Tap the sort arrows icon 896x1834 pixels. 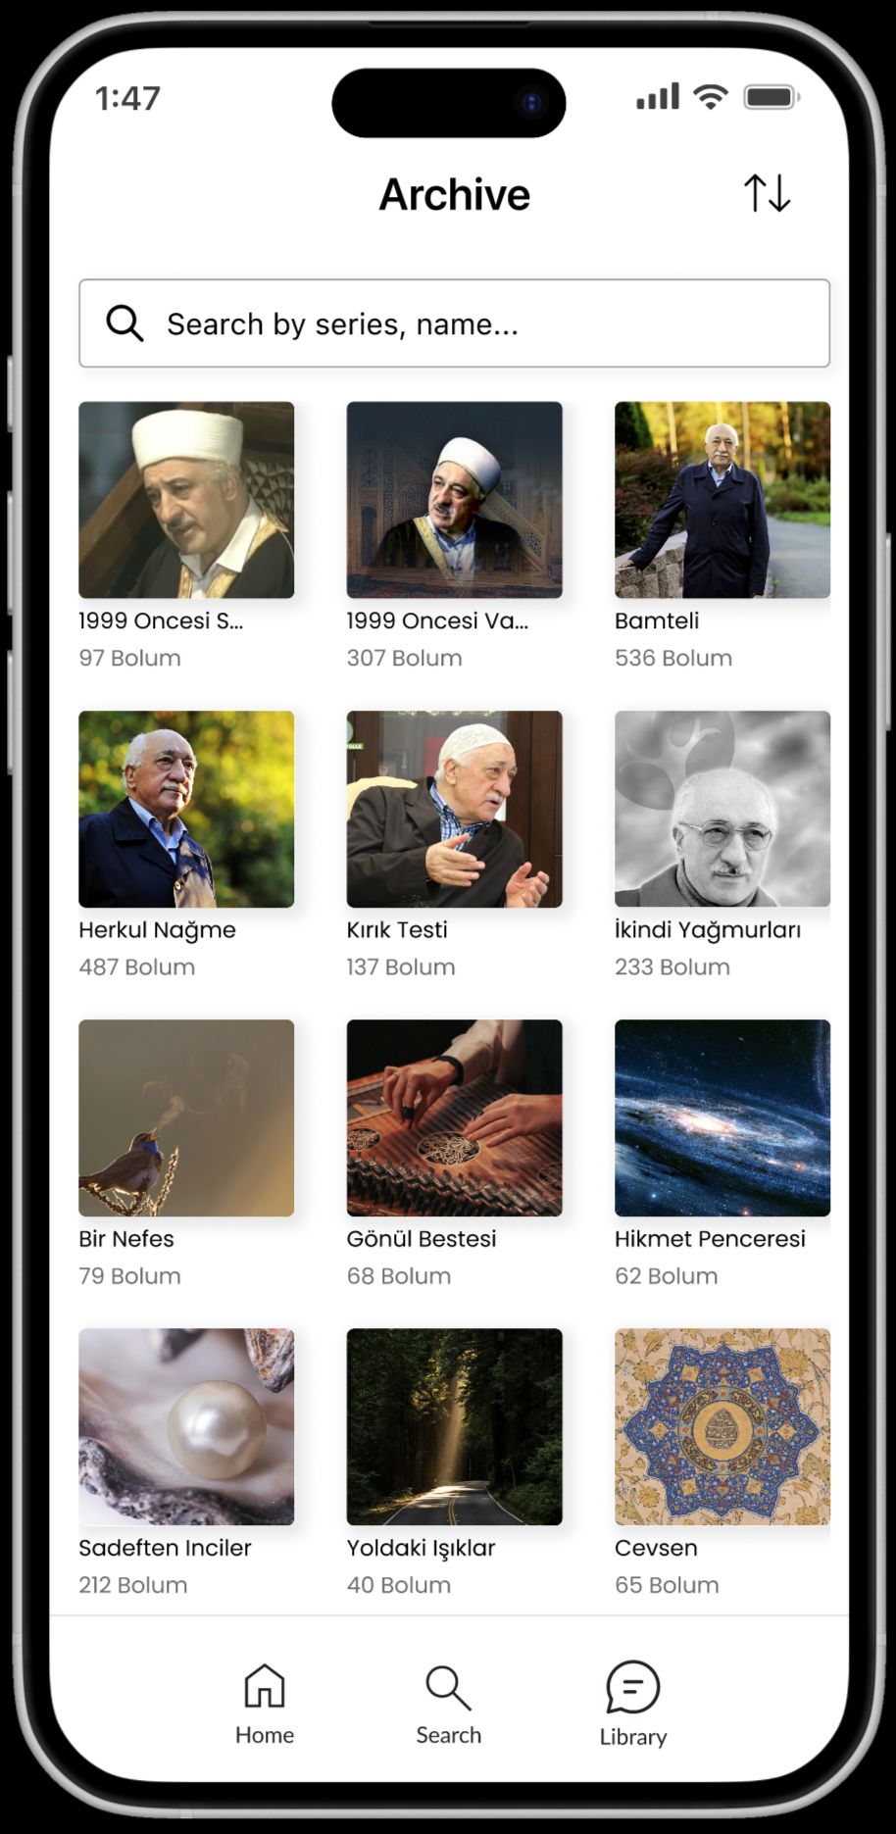tap(767, 193)
